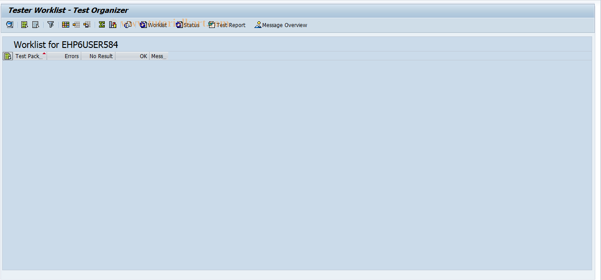601x280 pixels.
Task: Open the Test Report
Action: (227, 25)
